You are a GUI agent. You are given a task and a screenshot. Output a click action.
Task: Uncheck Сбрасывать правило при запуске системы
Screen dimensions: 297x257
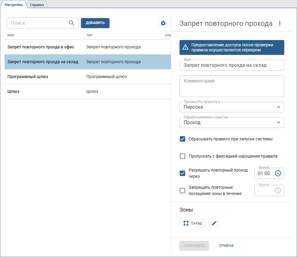[182, 139]
